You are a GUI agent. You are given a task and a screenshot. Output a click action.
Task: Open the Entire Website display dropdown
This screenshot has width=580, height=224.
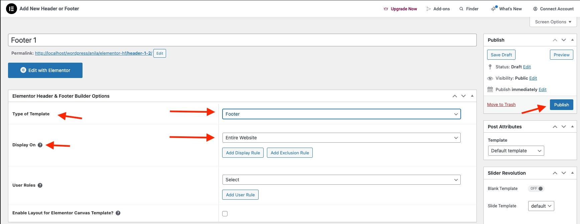[341, 138]
